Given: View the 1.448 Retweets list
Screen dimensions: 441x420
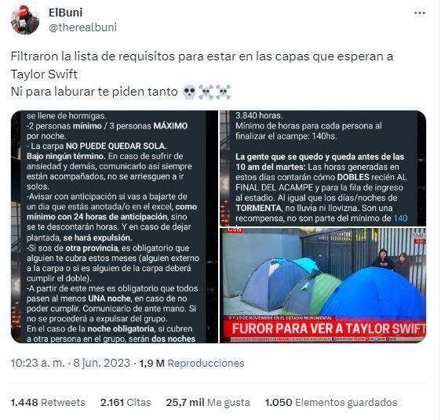Looking at the screenshot, I should pos(48,402).
